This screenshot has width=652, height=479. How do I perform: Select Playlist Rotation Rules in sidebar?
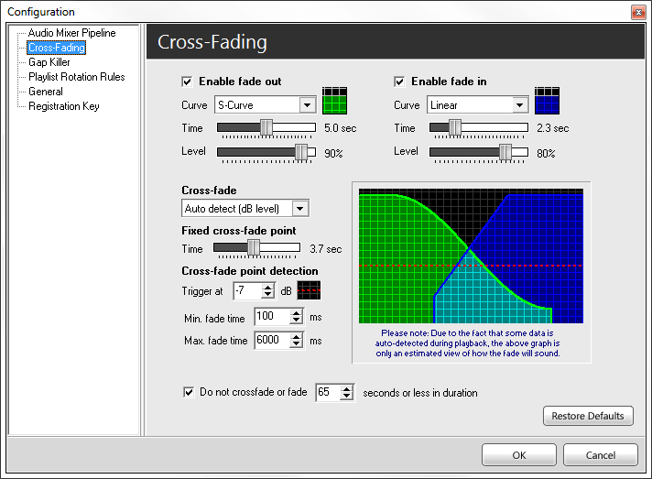(76, 77)
